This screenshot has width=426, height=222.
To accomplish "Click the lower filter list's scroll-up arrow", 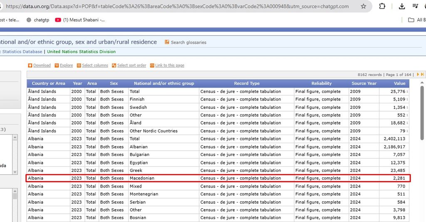I will point(15,191).
